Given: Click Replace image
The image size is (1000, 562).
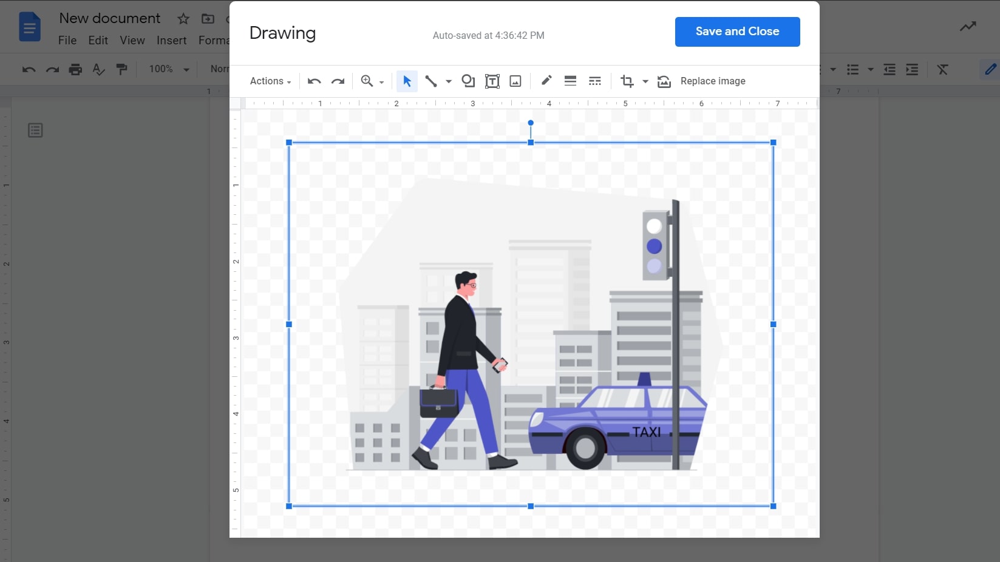Looking at the screenshot, I should [713, 81].
